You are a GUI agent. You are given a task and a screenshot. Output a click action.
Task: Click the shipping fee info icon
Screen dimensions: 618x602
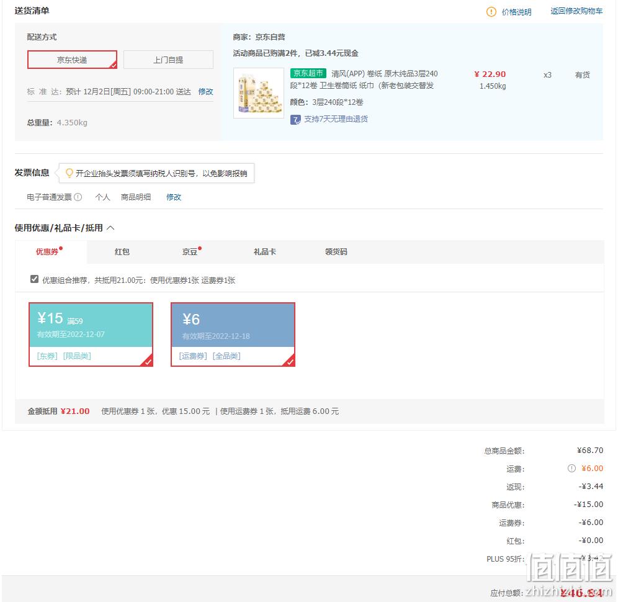tap(571, 469)
